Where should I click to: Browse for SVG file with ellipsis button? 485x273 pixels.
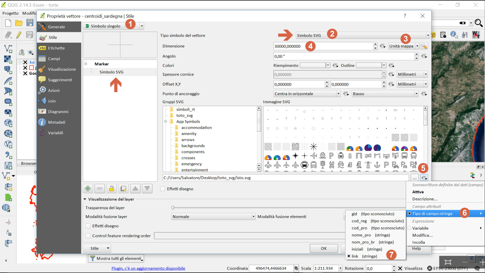(414, 178)
